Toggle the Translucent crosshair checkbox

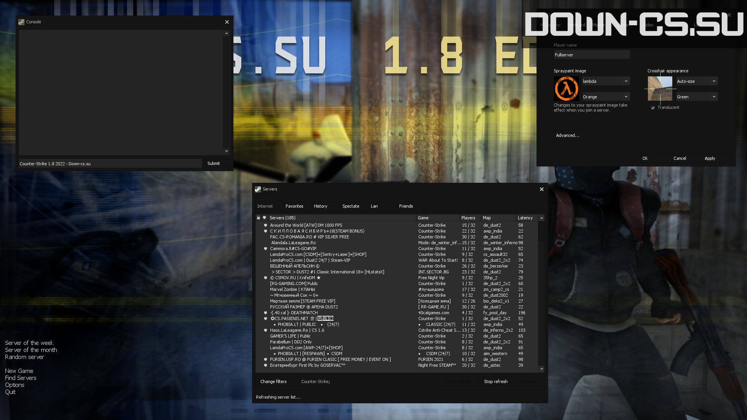pyautogui.click(x=653, y=108)
